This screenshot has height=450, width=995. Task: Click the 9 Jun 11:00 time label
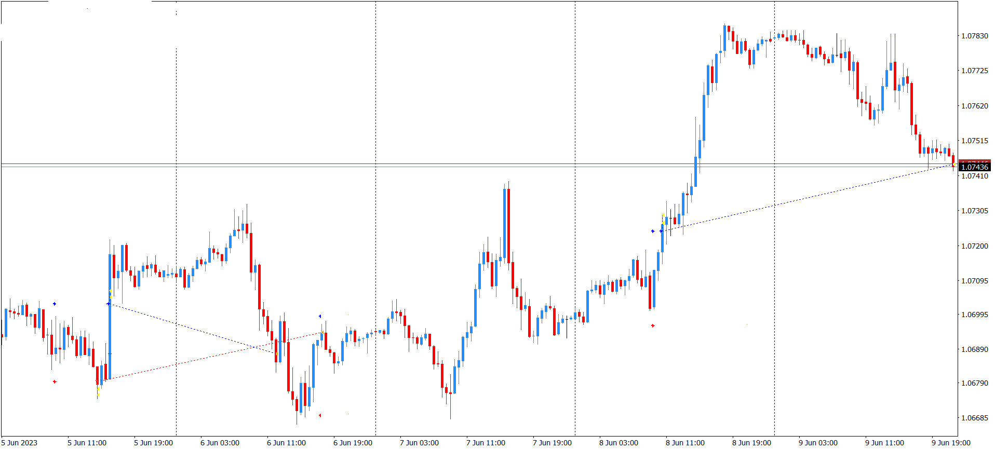coord(884,443)
